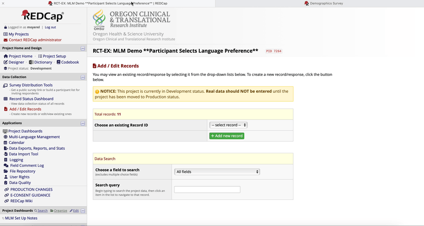Switch to the Demographics Survey browser tab
Viewport: 424px width, 226px height.
pyautogui.click(x=324, y=4)
